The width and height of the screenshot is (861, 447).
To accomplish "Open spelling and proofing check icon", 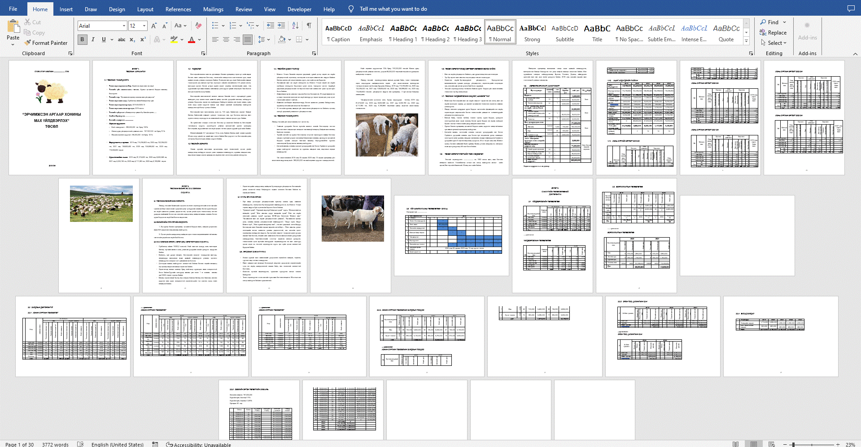I will (80, 444).
